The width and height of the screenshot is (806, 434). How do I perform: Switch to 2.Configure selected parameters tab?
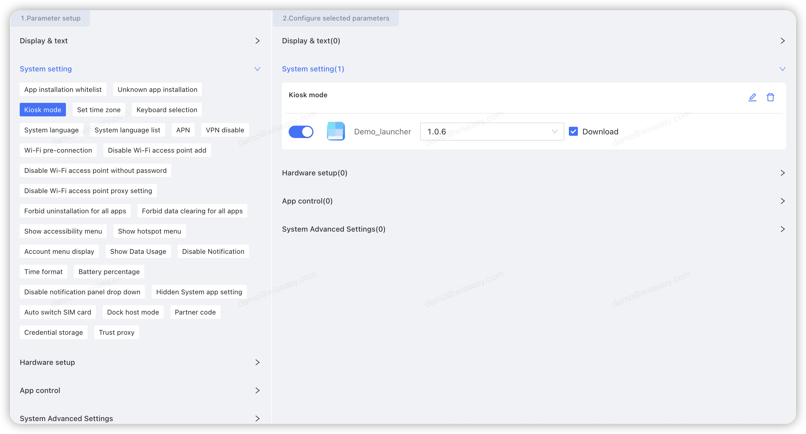336,18
